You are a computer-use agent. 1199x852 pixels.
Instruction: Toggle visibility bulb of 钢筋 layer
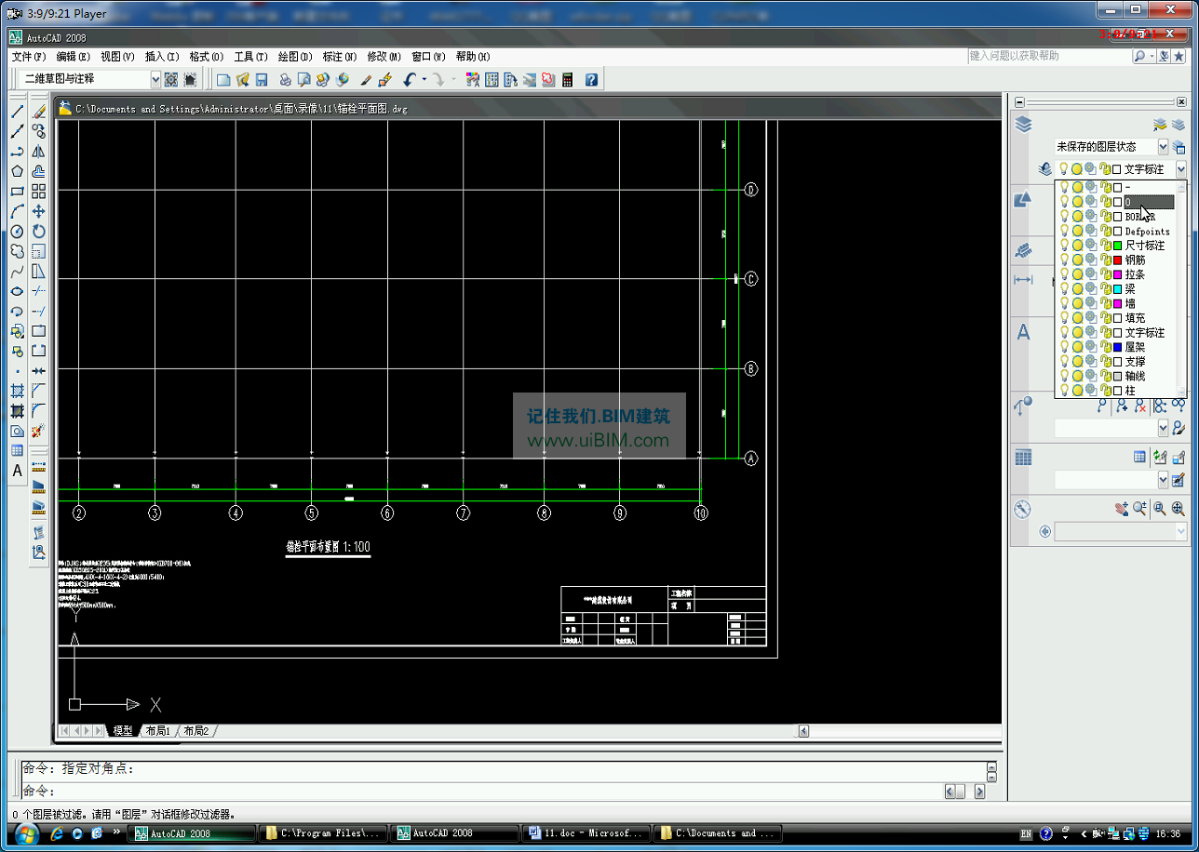[1064, 260]
